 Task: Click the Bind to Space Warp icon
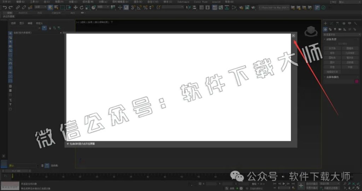(30, 8)
